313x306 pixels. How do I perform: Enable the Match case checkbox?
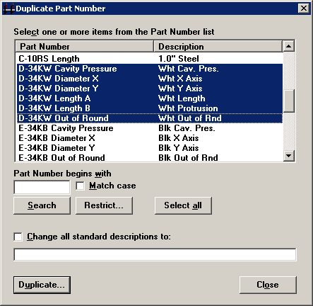coord(80,186)
